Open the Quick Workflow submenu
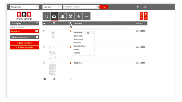This screenshot has height=102, width=182. (x=83, y=46)
